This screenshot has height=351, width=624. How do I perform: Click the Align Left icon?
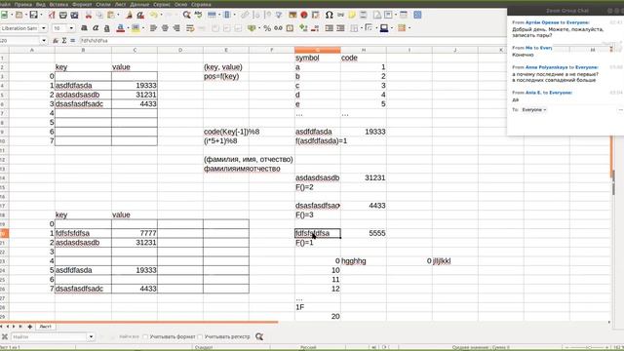[x=153, y=28]
